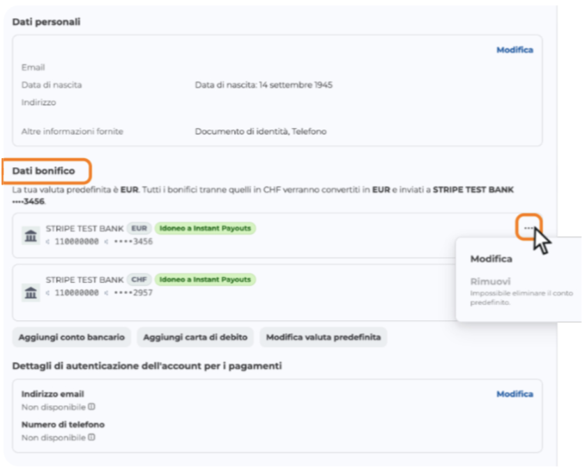This screenshot has width=587, height=472.
Task: Choose Modifica in the account popup menu
Action: tap(491, 259)
